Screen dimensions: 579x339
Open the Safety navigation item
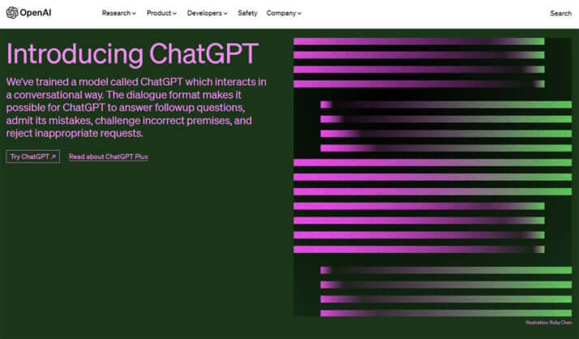[247, 13]
